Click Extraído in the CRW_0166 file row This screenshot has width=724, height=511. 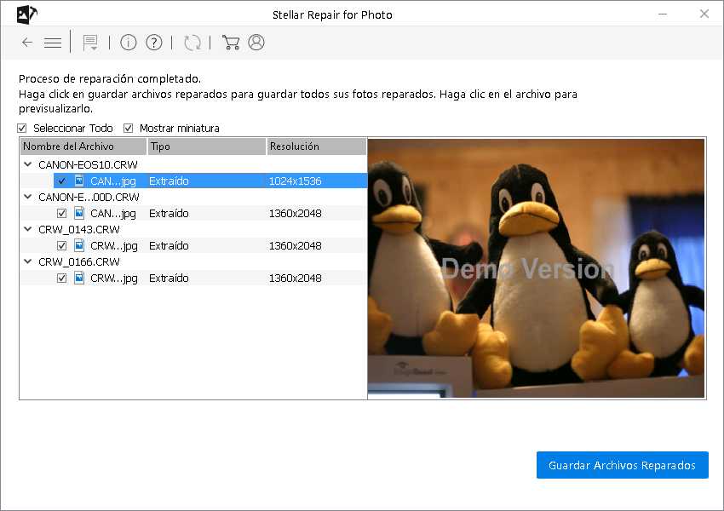tap(169, 278)
